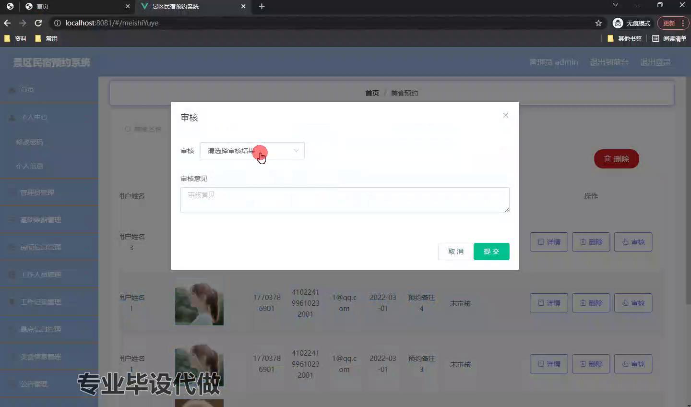
Task: Open a new browser tab
Action: [x=262, y=6]
